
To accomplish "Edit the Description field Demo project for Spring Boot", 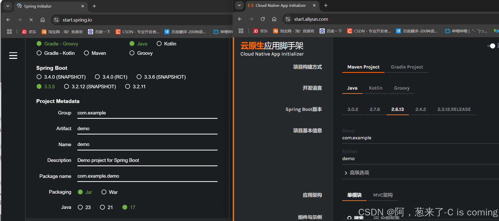I will point(147,160).
